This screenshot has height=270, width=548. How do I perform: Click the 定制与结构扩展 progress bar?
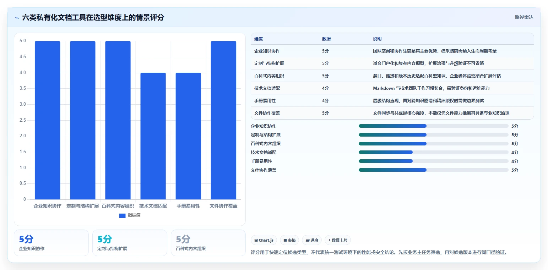tap(434, 135)
